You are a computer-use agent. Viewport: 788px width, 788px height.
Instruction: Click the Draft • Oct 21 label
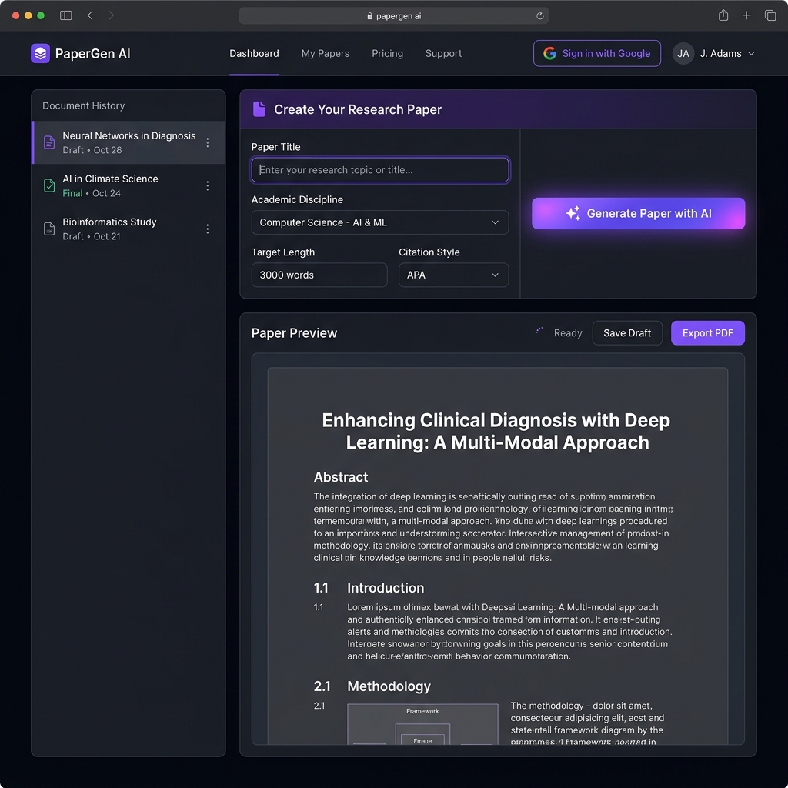(x=92, y=236)
